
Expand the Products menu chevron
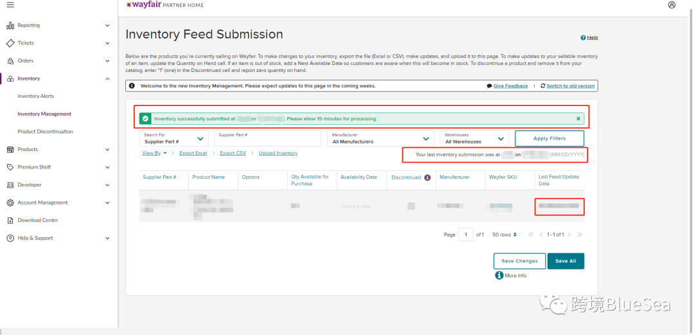107,149
